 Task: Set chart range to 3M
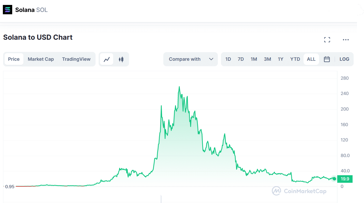(267, 59)
